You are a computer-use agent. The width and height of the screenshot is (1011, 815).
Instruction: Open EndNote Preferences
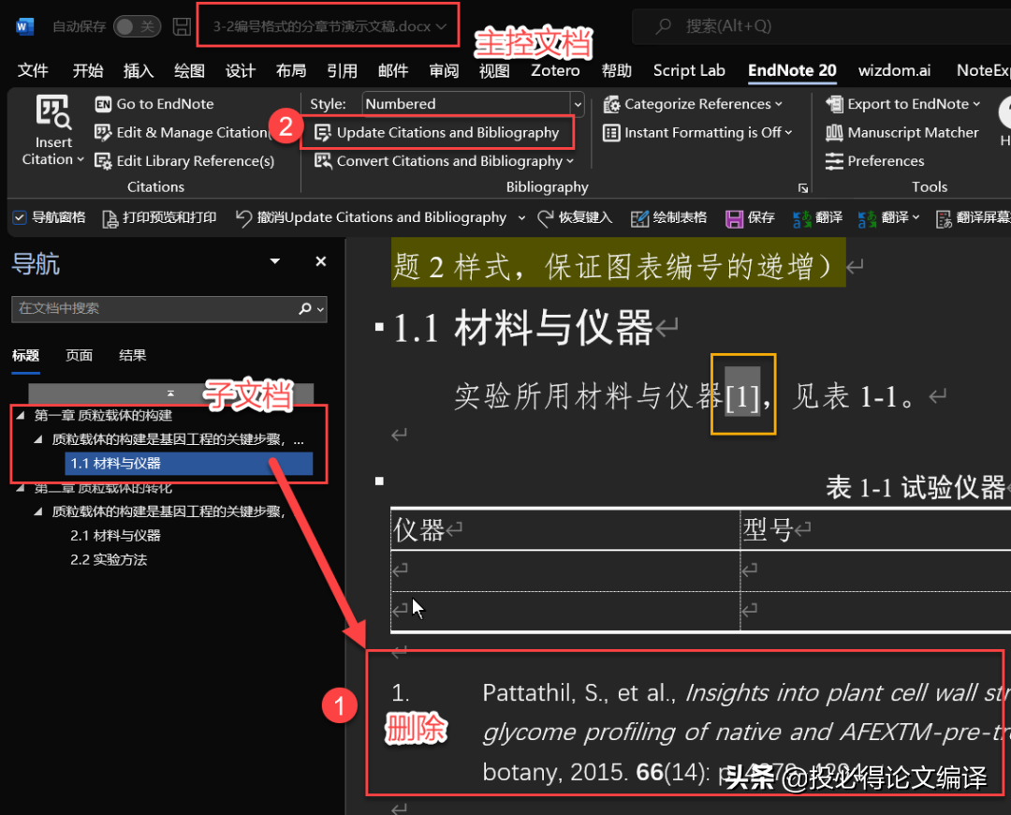click(875, 161)
